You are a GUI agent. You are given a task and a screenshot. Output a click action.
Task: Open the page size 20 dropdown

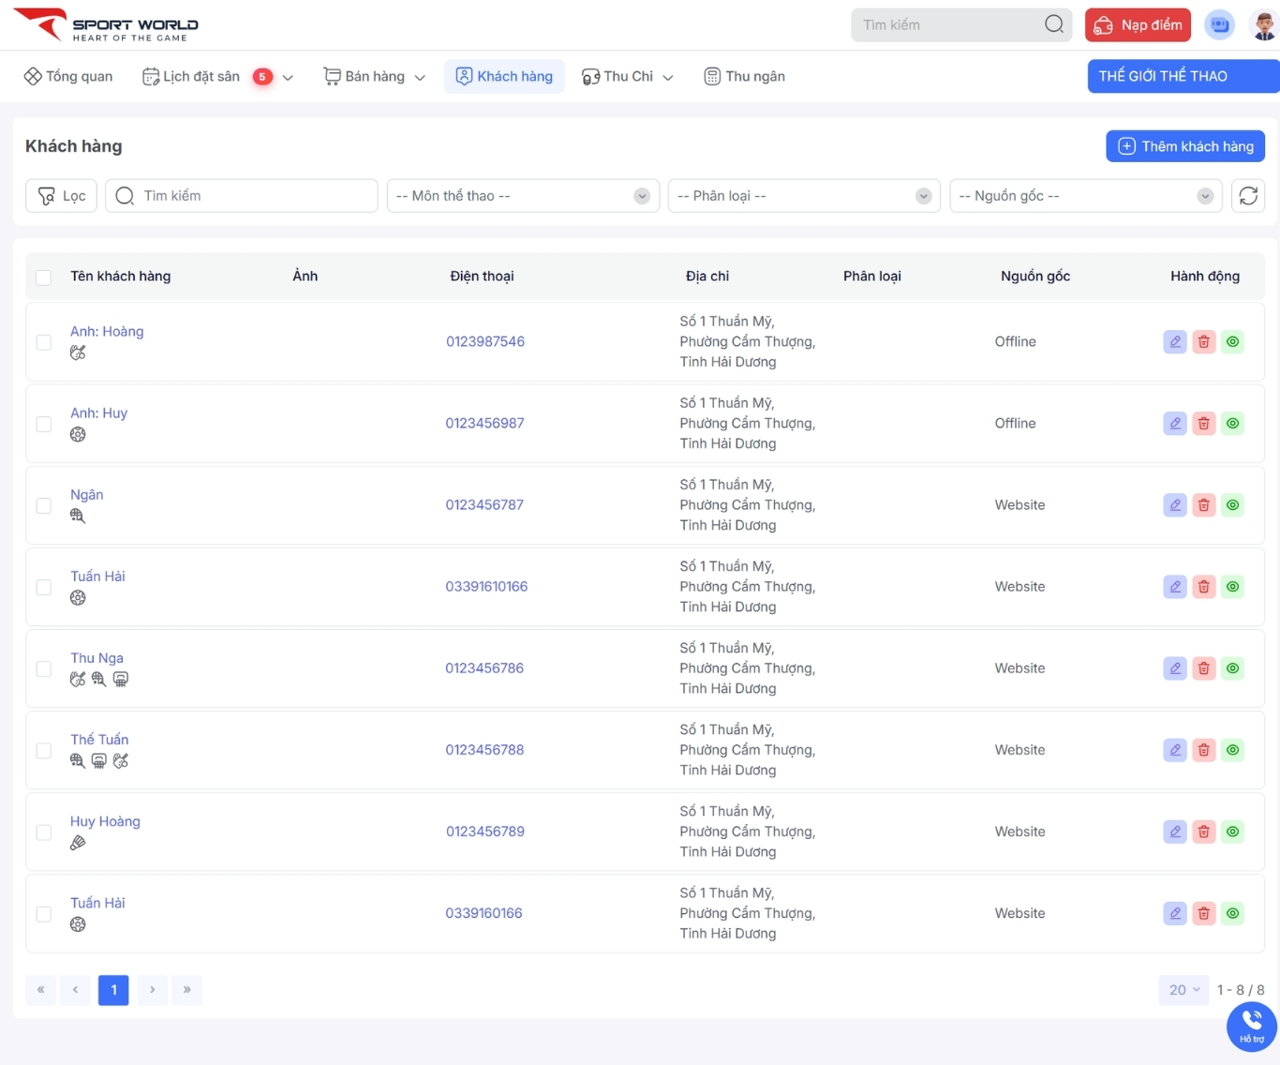pyautogui.click(x=1184, y=990)
